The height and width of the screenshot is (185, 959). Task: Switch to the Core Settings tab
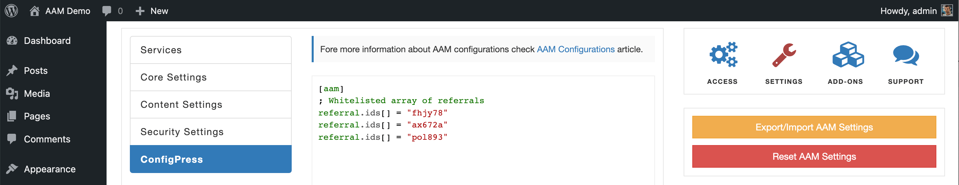pos(211,77)
